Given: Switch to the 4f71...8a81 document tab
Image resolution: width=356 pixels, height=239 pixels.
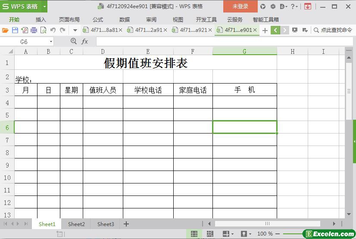Looking at the screenshot, I should (101, 30).
